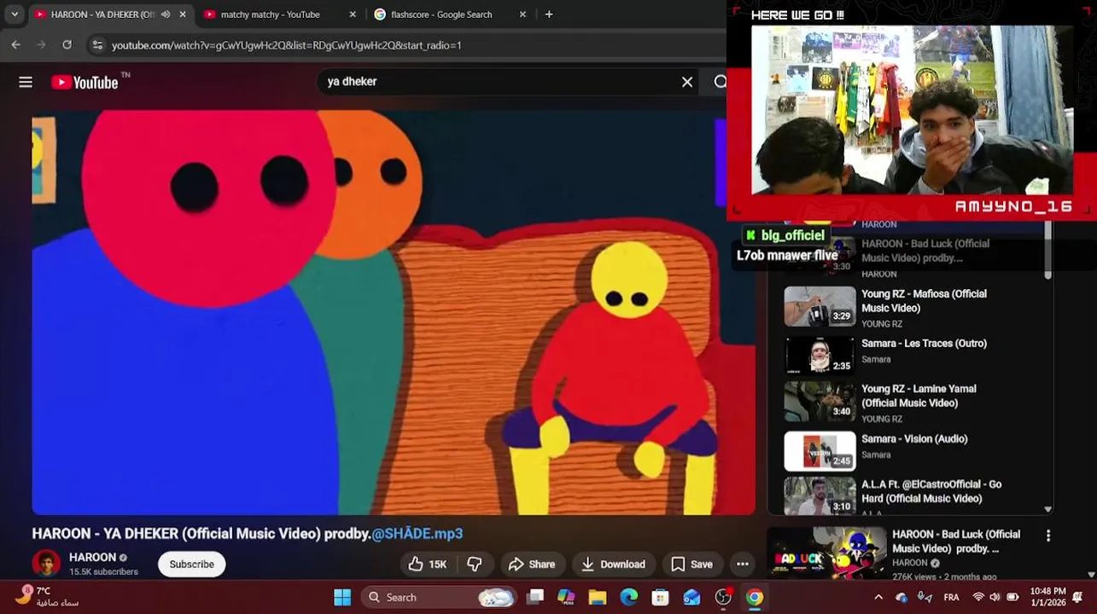Open the Mafiosa 3:29 thumbnail
The image size is (1097, 614).
click(820, 307)
